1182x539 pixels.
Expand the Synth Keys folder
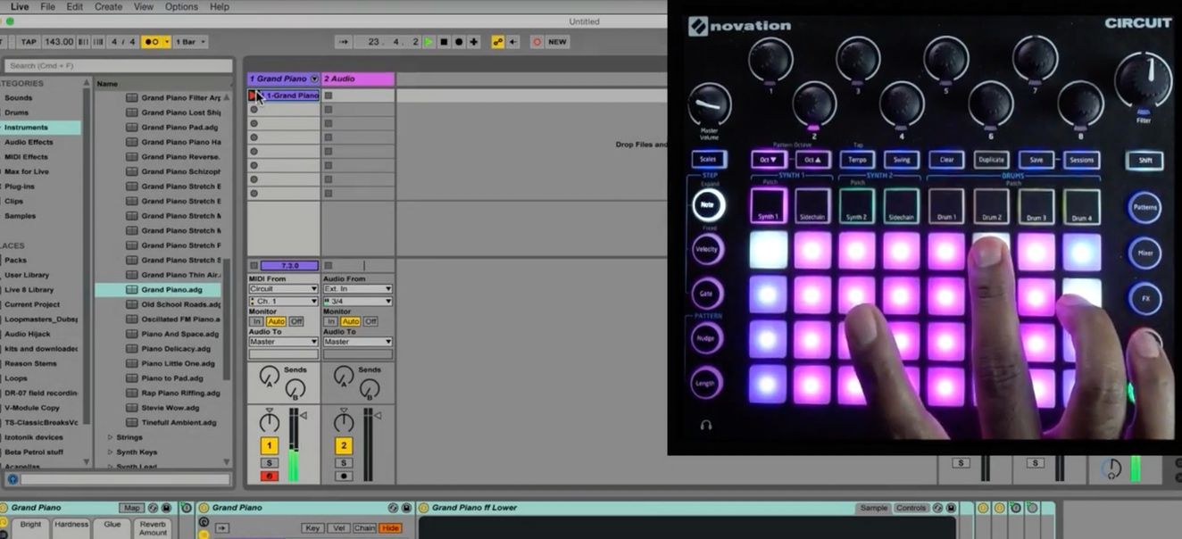[111, 452]
